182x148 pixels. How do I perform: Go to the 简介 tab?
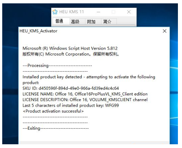(107, 22)
